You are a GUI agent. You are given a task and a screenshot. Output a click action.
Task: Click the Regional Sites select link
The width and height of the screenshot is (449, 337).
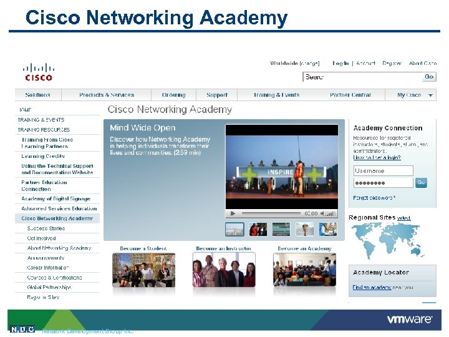point(403,218)
